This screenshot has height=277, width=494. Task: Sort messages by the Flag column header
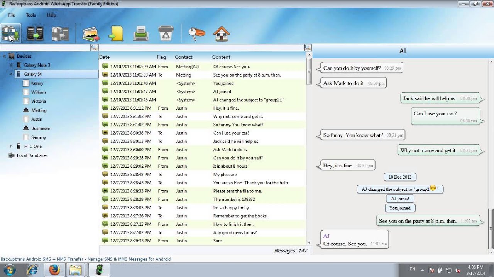pos(161,57)
